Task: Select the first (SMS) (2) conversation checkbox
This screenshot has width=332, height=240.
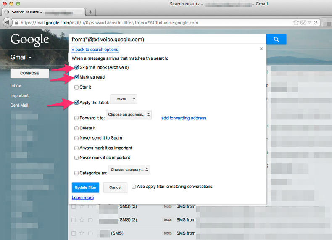Action: point(74,206)
